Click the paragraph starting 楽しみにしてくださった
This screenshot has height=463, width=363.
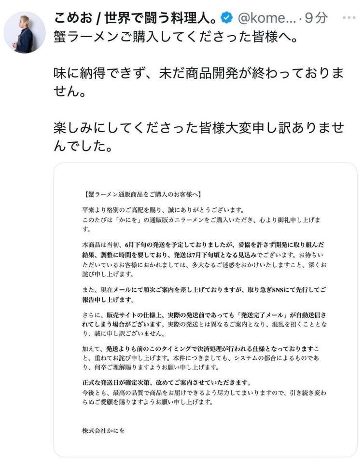pyautogui.click(x=198, y=136)
